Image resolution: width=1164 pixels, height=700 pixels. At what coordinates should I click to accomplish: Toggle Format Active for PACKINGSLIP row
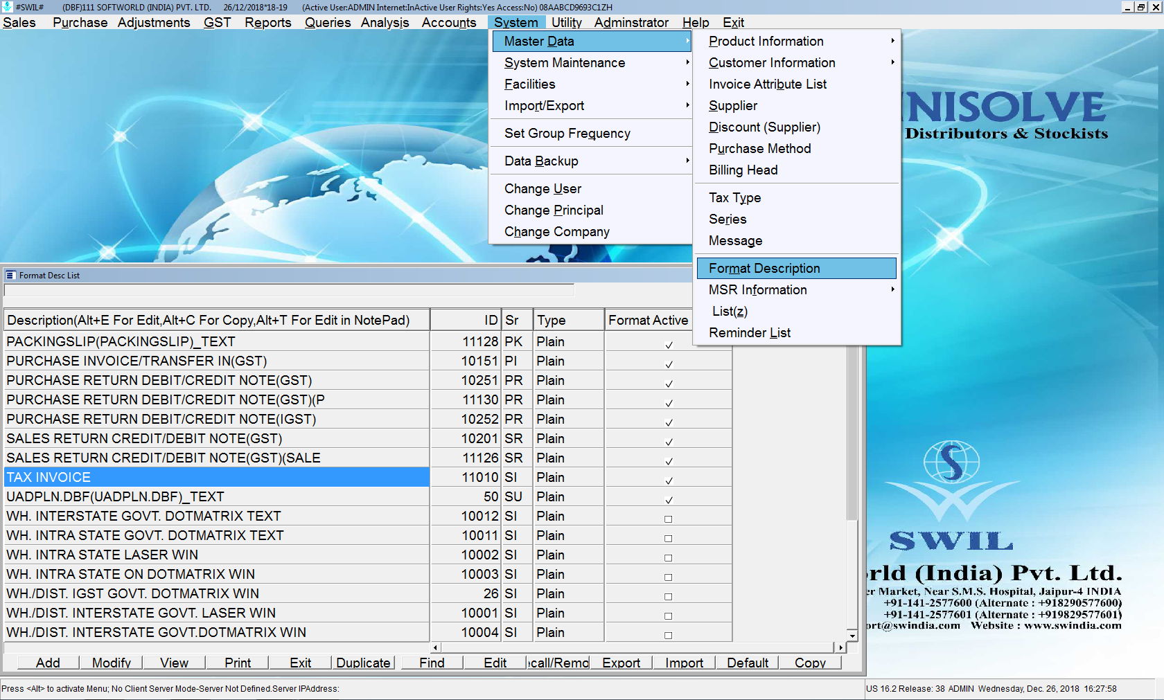pos(669,344)
